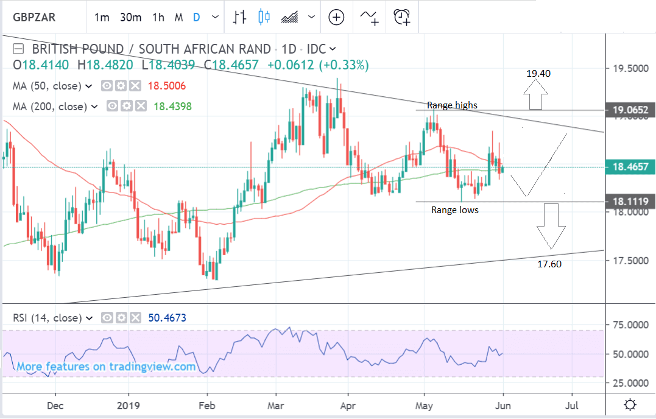The width and height of the screenshot is (656, 419).
Task: Create an alert with the alarm clock icon
Action: pyautogui.click(x=401, y=17)
